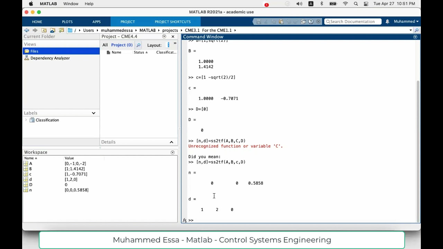Viewport: 443px width, 249px height.
Task: Click the up-one-level folder icon
Action: click(44, 30)
